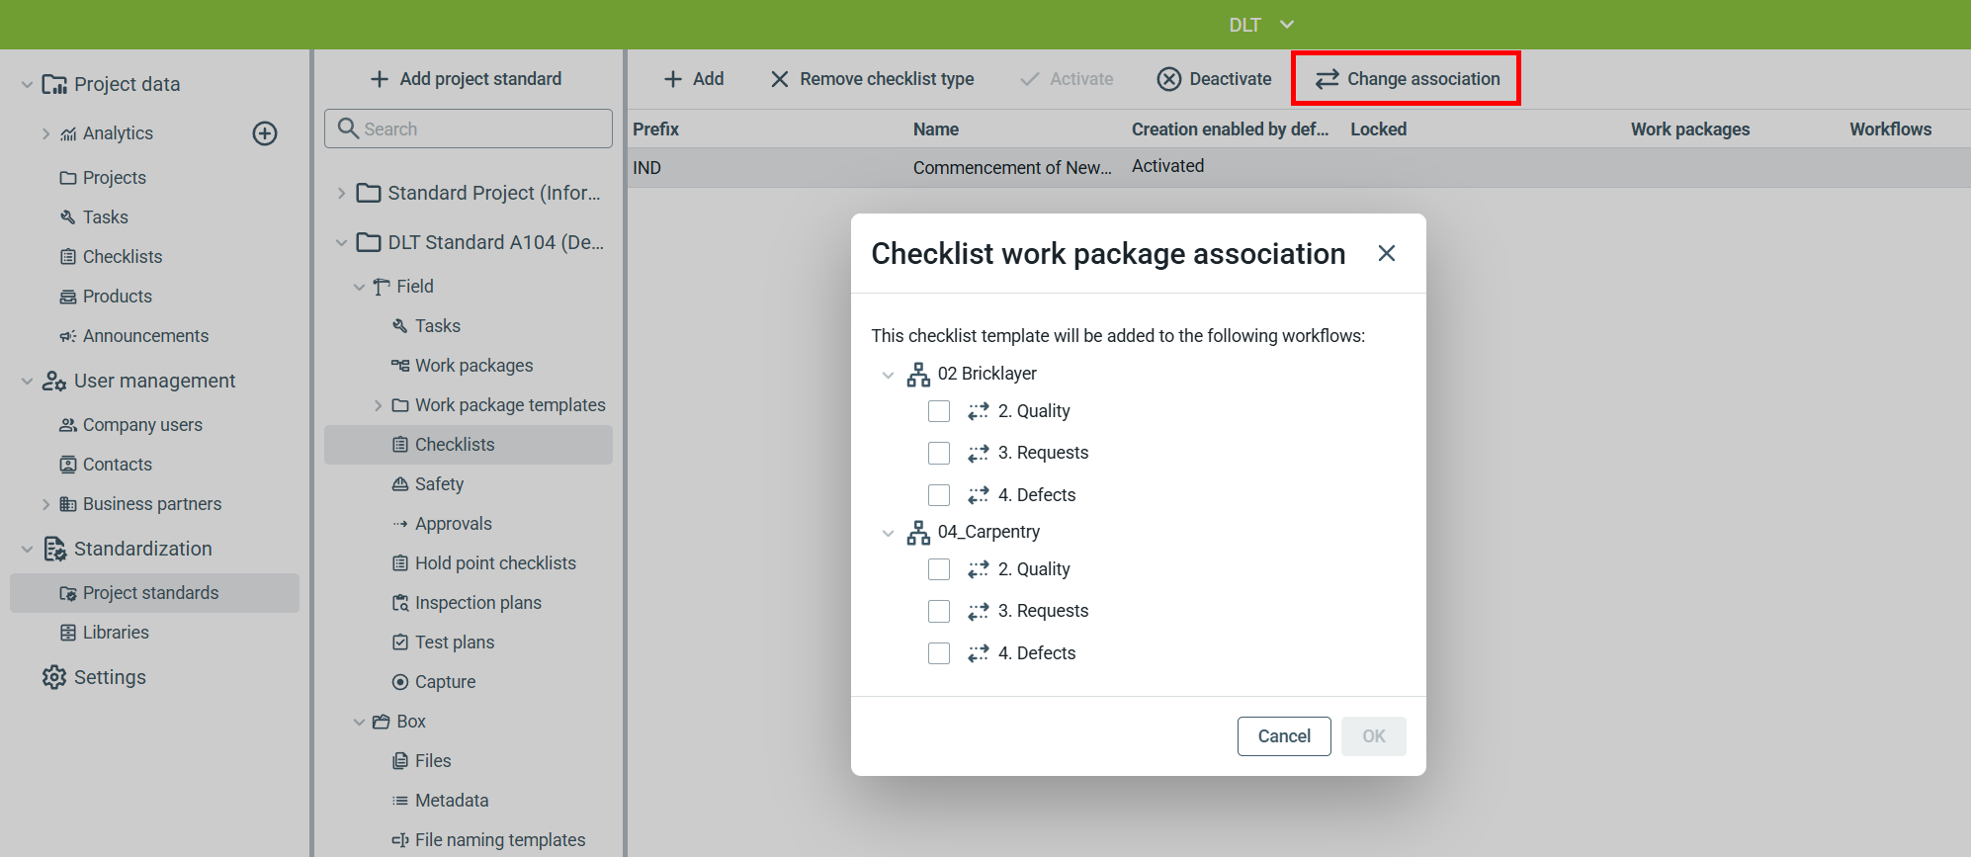The height and width of the screenshot is (857, 1971).
Task: Click the 04_Carpentry workflow icon
Action: tap(918, 533)
